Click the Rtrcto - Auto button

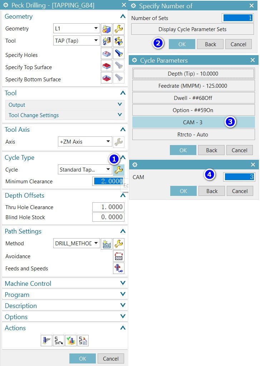pos(193,134)
